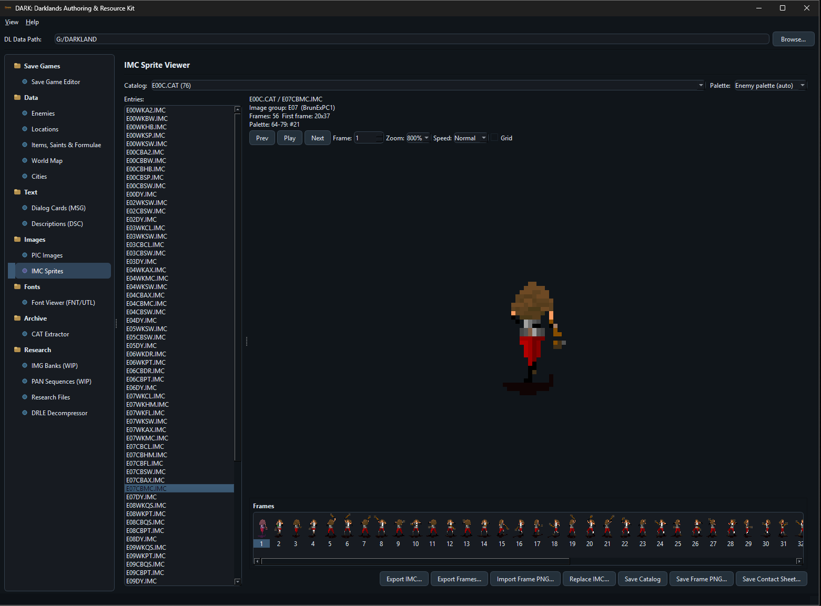Click the frames strip horizontal scrollbar
The image size is (821, 606).
415,561
